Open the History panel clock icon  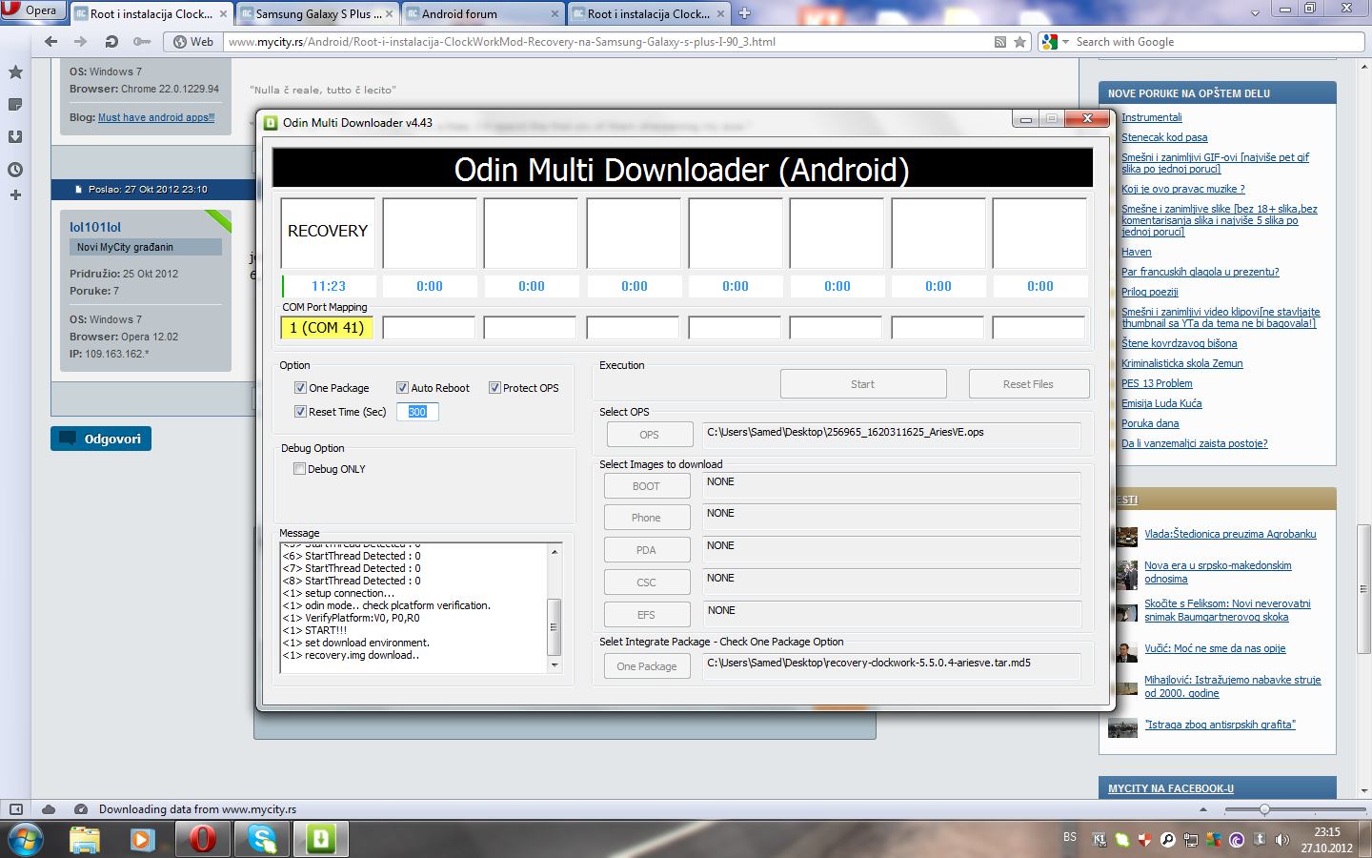(x=15, y=170)
